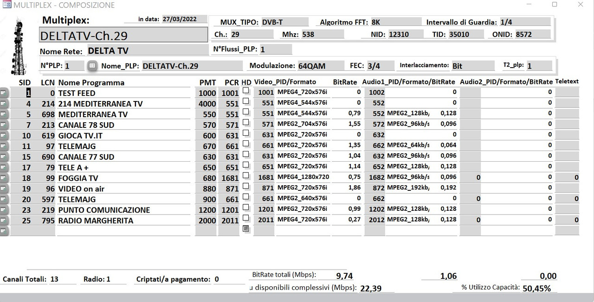Toggle HD checkbox for 214 MEDITERRANEA TV

[246, 101]
